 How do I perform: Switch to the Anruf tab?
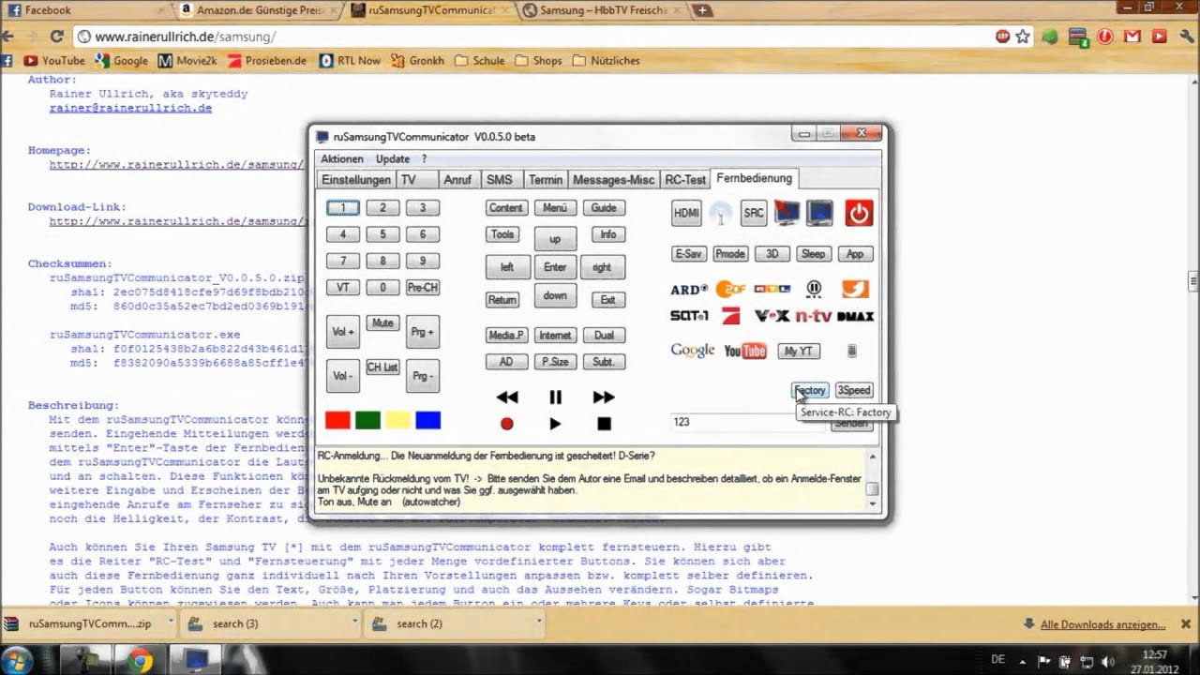(x=457, y=180)
